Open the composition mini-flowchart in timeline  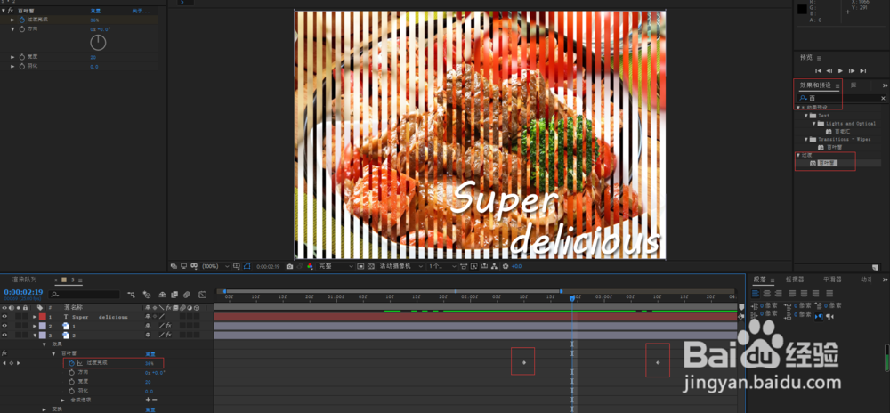131,295
